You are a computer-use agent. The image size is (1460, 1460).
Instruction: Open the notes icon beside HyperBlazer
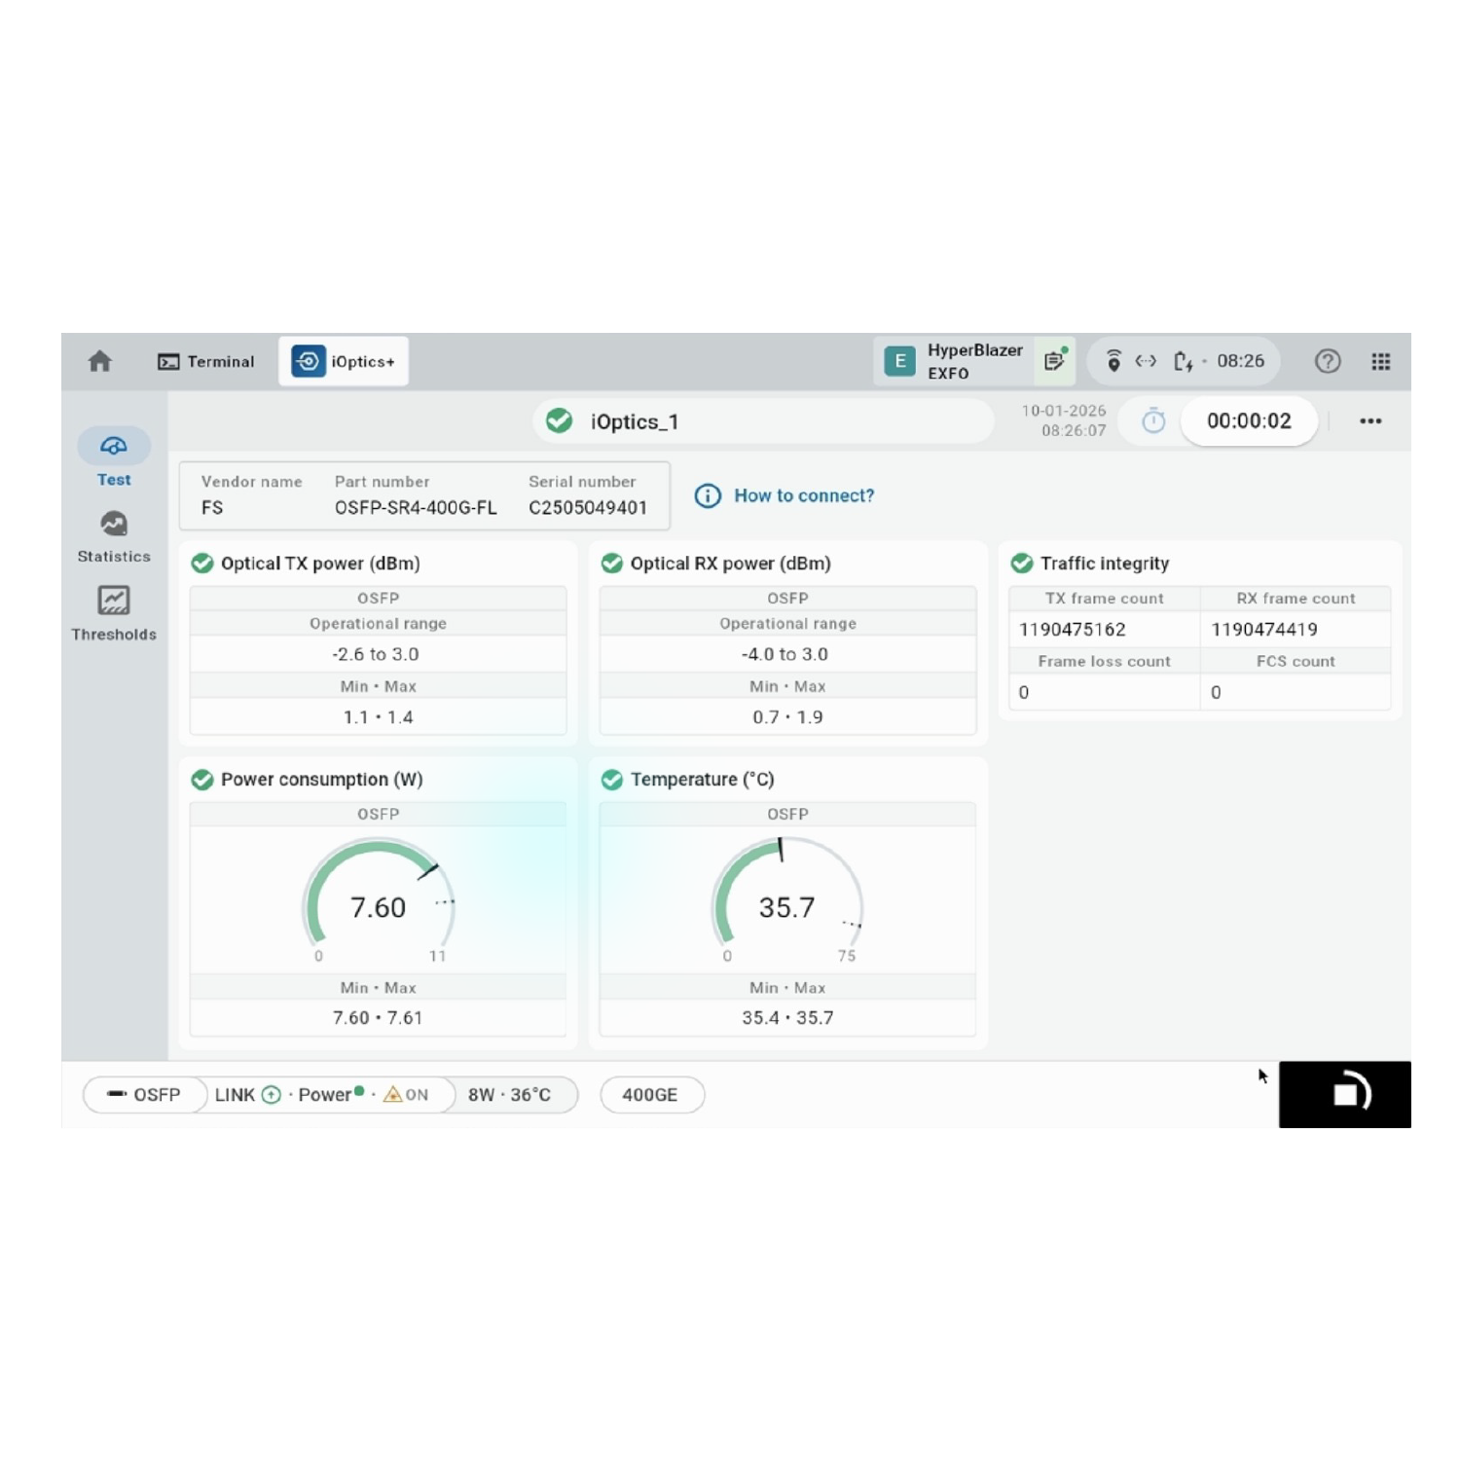pos(1055,361)
